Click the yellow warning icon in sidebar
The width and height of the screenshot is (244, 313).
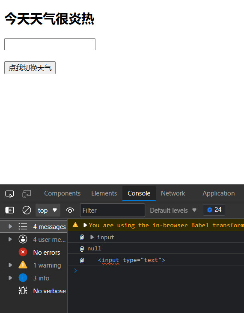(23, 265)
